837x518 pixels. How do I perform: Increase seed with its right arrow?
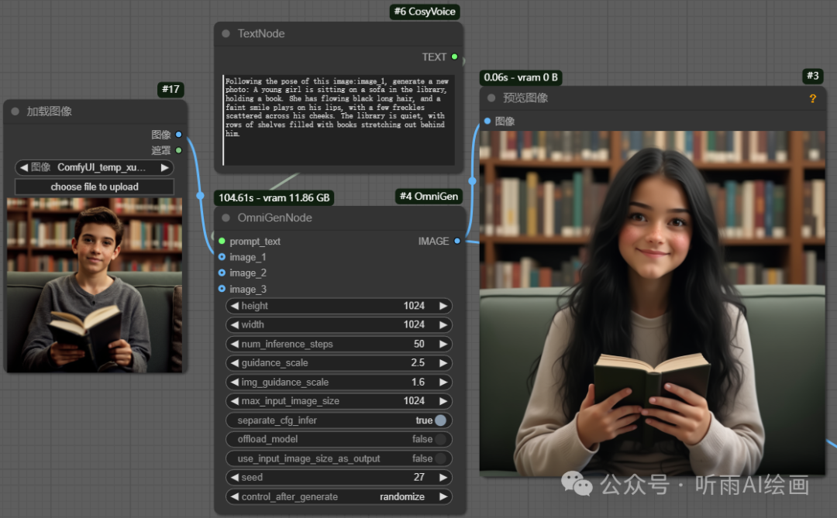pyautogui.click(x=443, y=478)
